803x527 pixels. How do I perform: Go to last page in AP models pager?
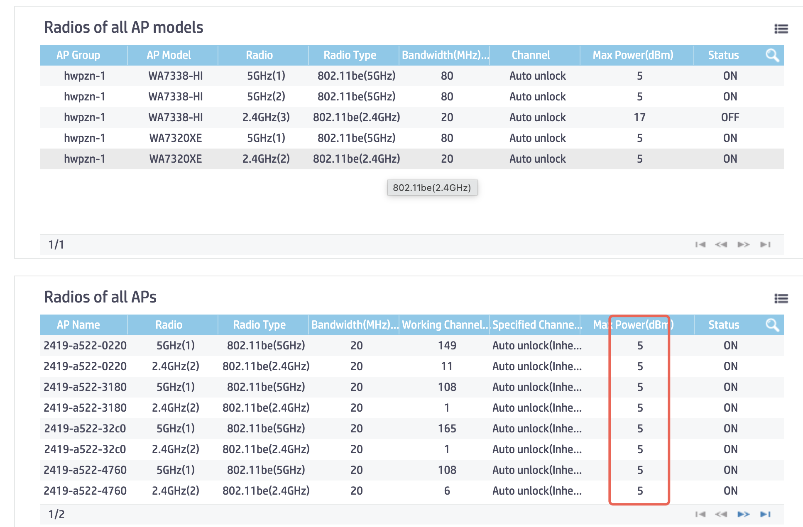tap(765, 244)
